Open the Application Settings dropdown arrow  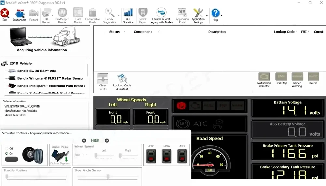click(x=207, y=15)
